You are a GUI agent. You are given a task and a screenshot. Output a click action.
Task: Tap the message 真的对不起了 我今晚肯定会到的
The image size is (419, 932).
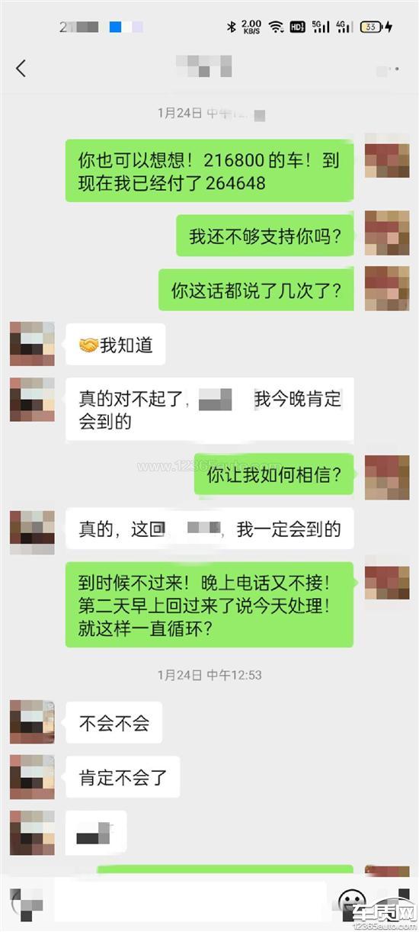click(x=209, y=410)
